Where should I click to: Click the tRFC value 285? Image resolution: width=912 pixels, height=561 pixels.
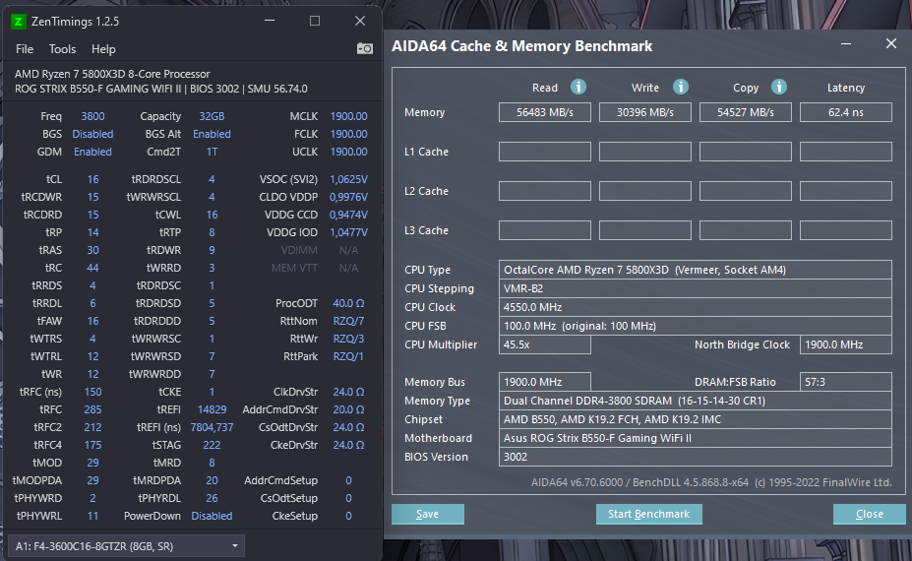click(x=93, y=409)
